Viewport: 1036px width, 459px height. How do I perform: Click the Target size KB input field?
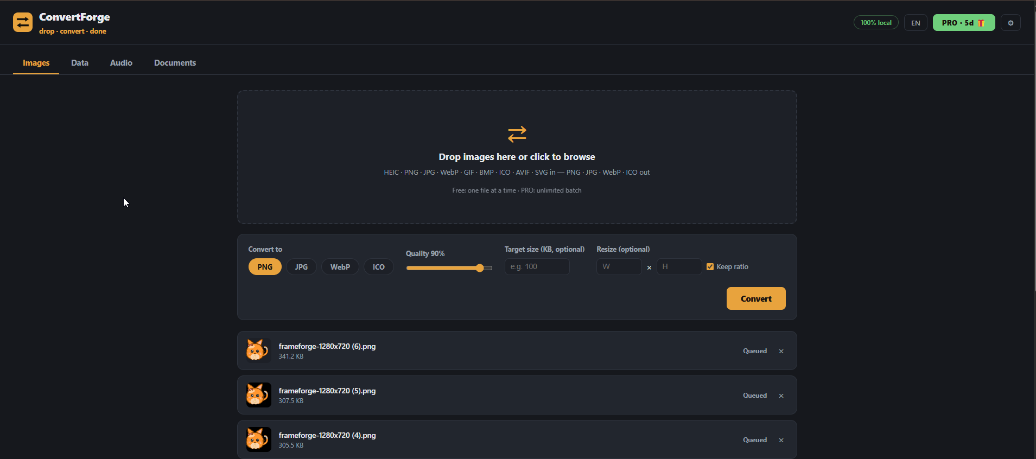pos(537,266)
